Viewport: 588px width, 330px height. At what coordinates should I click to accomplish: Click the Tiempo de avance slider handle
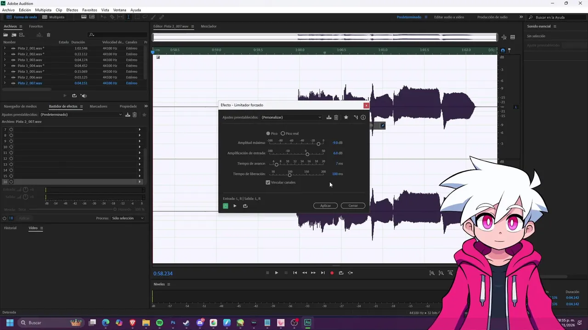pos(277,165)
